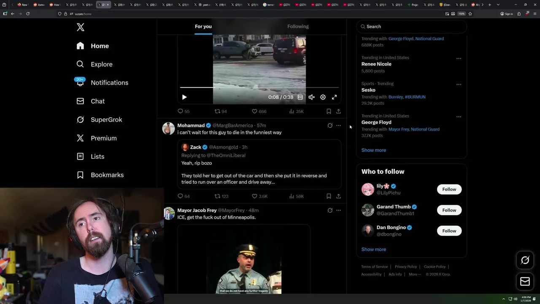Open Mayor Jacob Frey profile name
This screenshot has width=540, height=304.
coord(197,210)
